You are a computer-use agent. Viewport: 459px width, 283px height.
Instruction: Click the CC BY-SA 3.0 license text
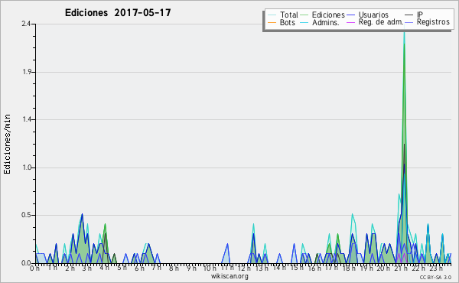point(435,278)
